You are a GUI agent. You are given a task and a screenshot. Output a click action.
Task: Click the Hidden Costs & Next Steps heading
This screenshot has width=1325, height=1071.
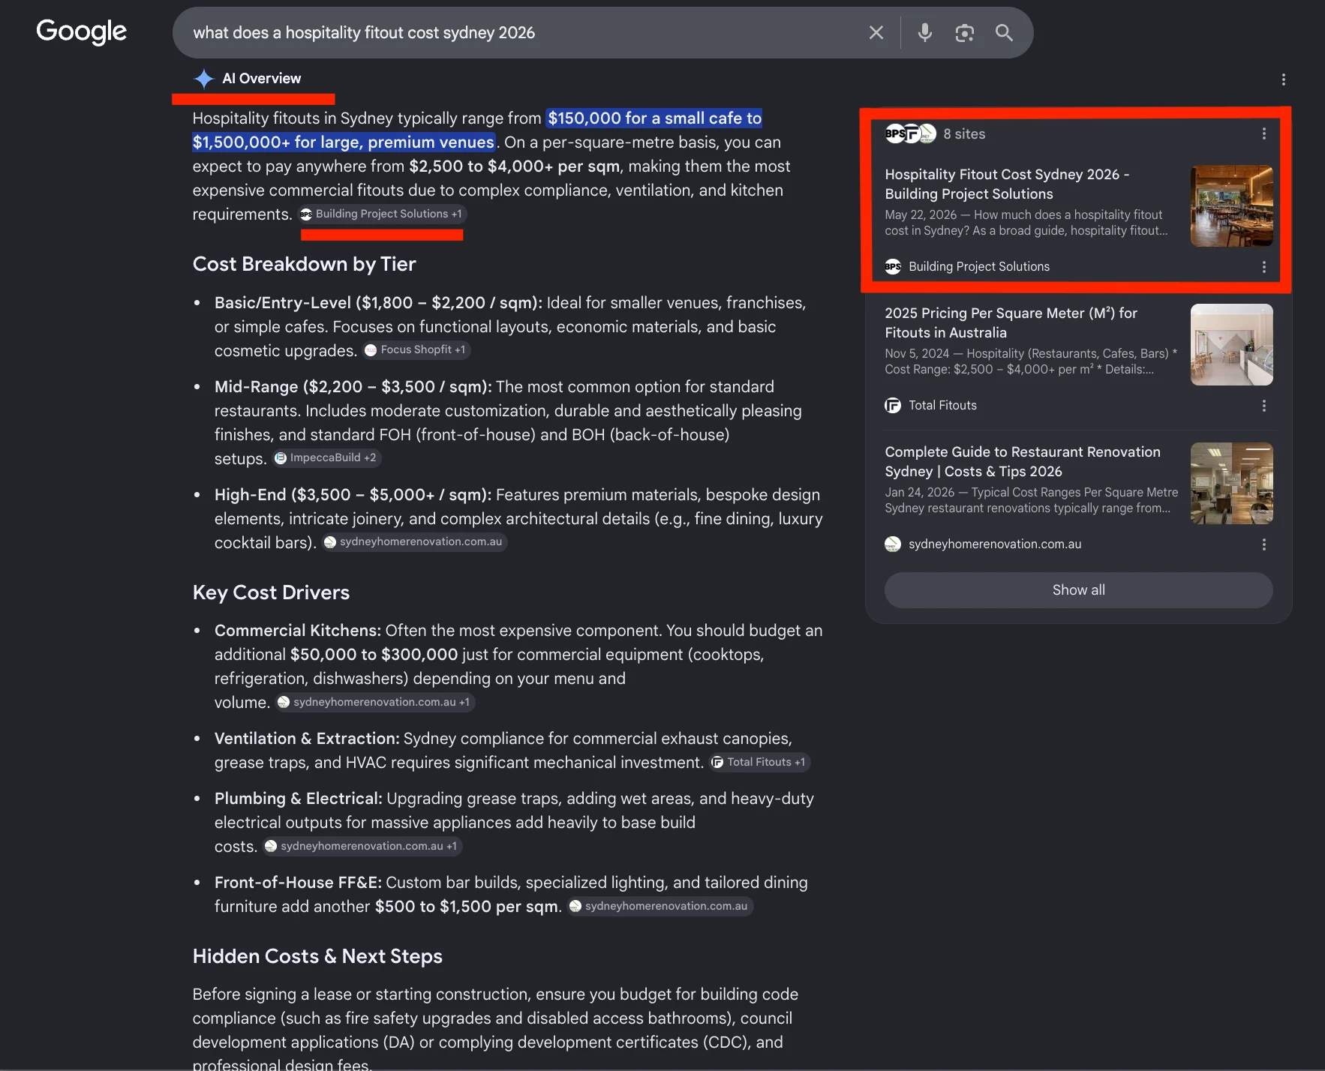(x=317, y=957)
